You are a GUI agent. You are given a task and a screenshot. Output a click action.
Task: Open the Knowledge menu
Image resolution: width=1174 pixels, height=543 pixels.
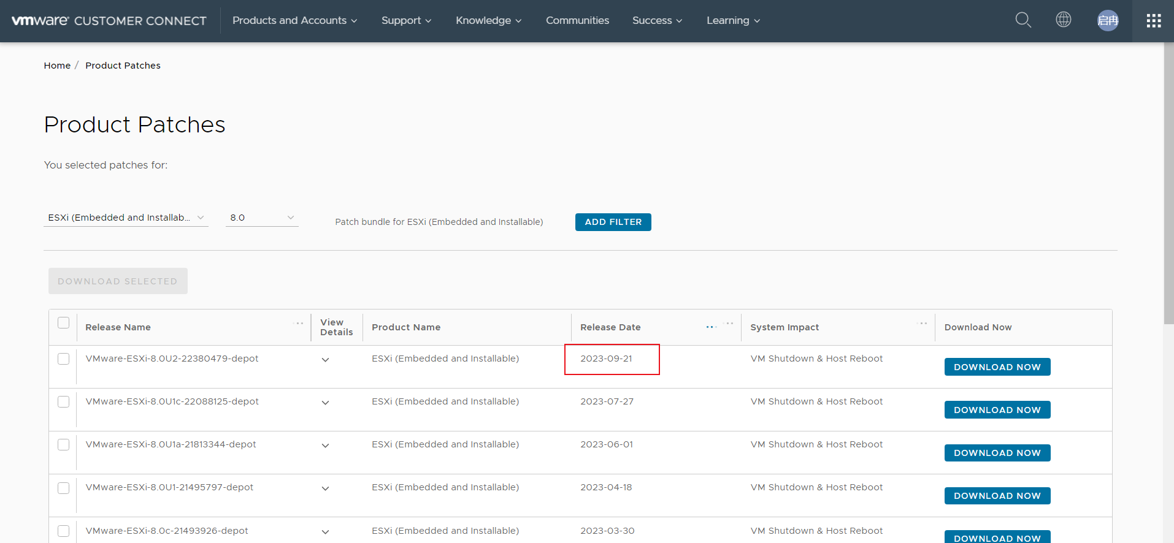coord(488,20)
